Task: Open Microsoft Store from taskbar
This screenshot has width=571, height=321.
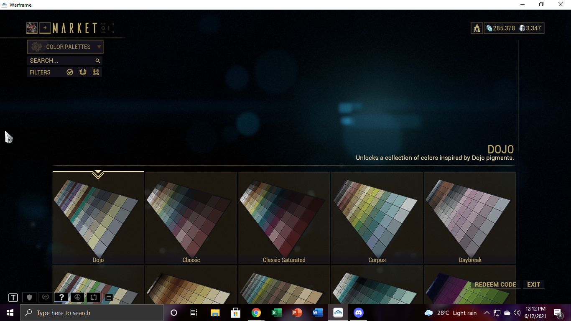Action: click(x=235, y=313)
